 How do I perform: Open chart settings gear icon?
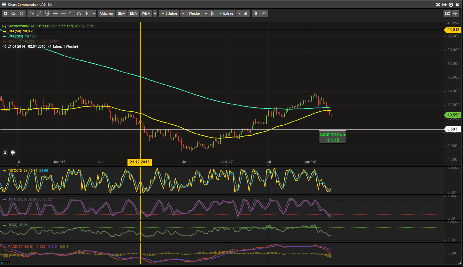[x=5, y=14]
